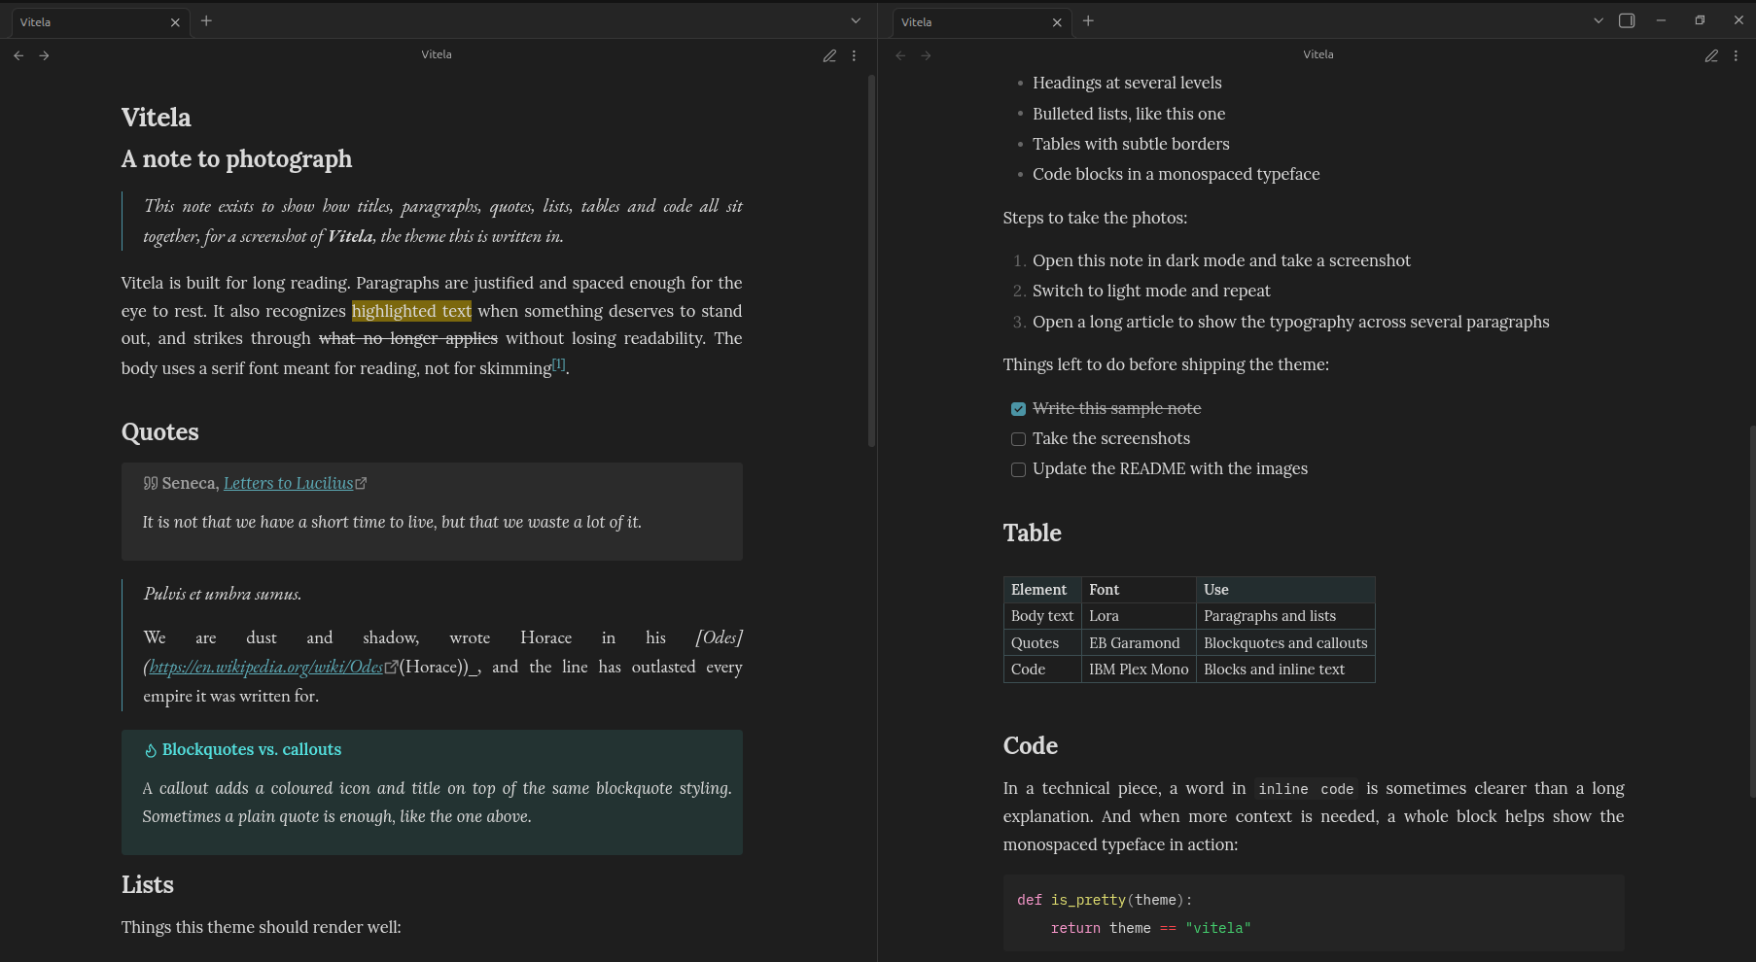Click the 'Body text' table cell
1756x962 pixels.
(1042, 616)
